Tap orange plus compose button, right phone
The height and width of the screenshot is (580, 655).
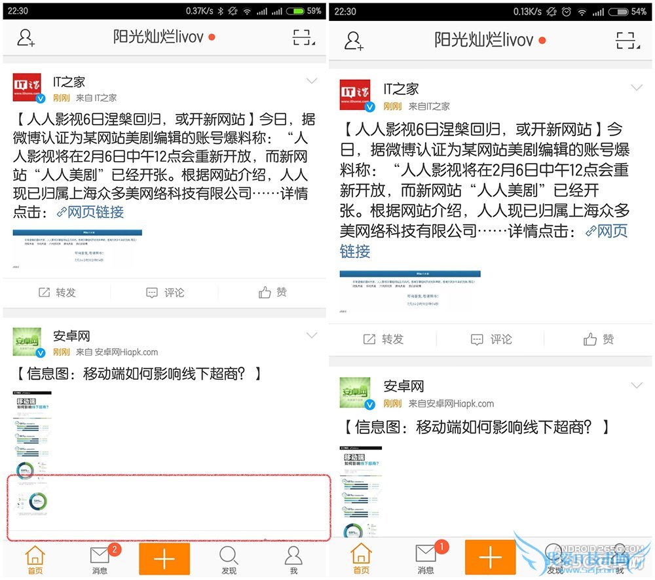490,557
